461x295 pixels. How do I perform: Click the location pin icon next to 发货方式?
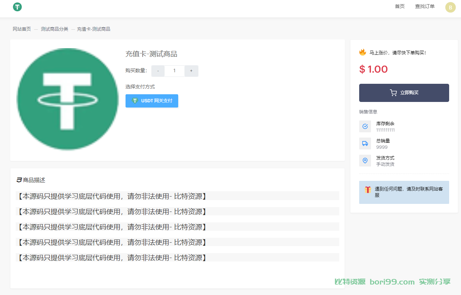tap(365, 161)
